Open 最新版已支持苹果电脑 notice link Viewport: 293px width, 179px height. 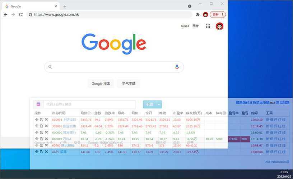tap(253, 103)
